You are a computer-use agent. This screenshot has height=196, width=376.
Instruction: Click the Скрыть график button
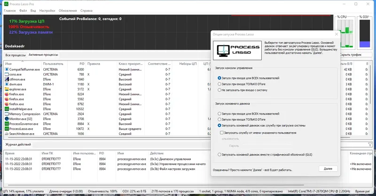click(x=351, y=55)
